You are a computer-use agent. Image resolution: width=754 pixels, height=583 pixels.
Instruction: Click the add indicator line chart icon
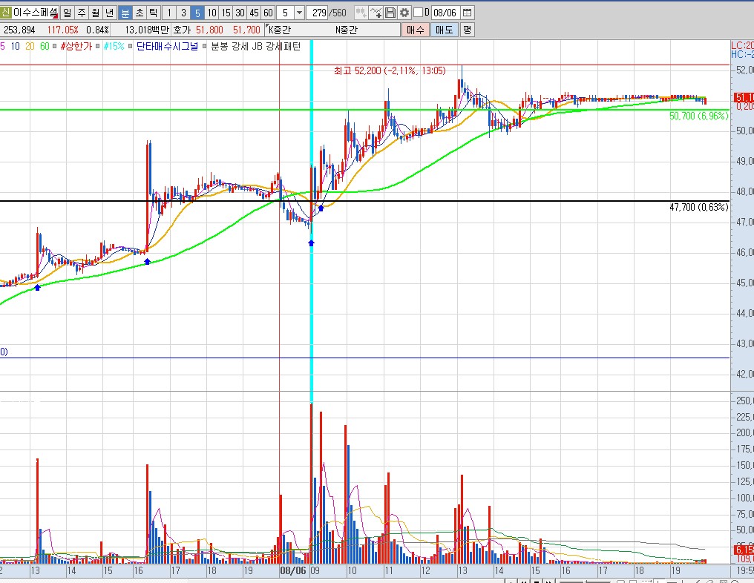point(376,13)
